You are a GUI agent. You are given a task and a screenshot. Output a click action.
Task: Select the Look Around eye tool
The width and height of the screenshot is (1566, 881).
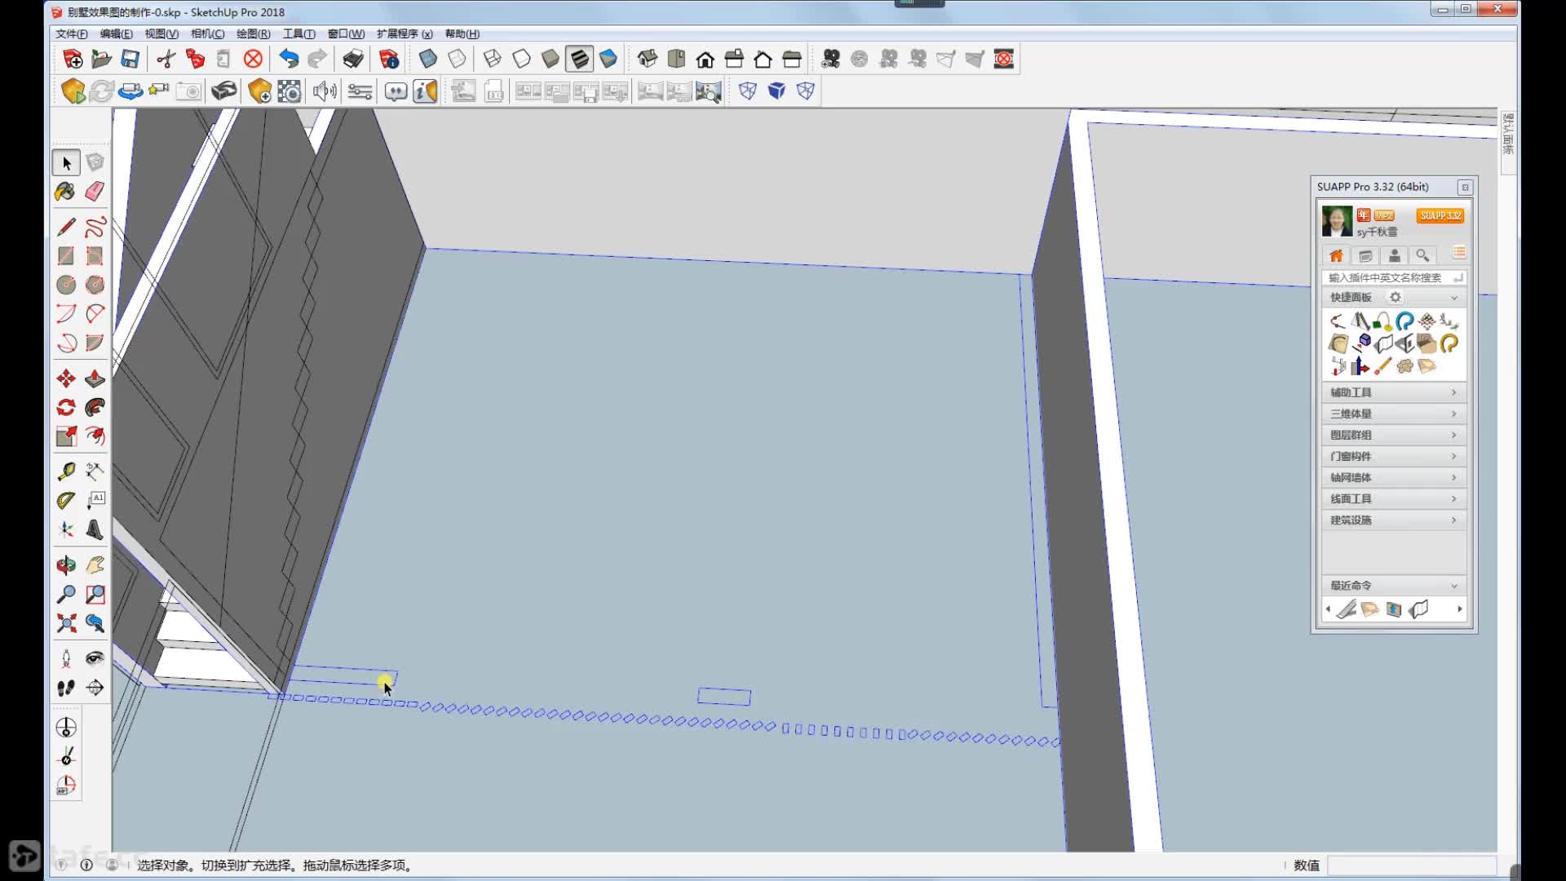tap(95, 658)
